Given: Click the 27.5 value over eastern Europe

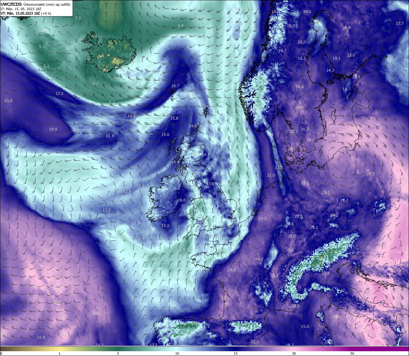Looking at the screenshot, I should click(370, 174).
